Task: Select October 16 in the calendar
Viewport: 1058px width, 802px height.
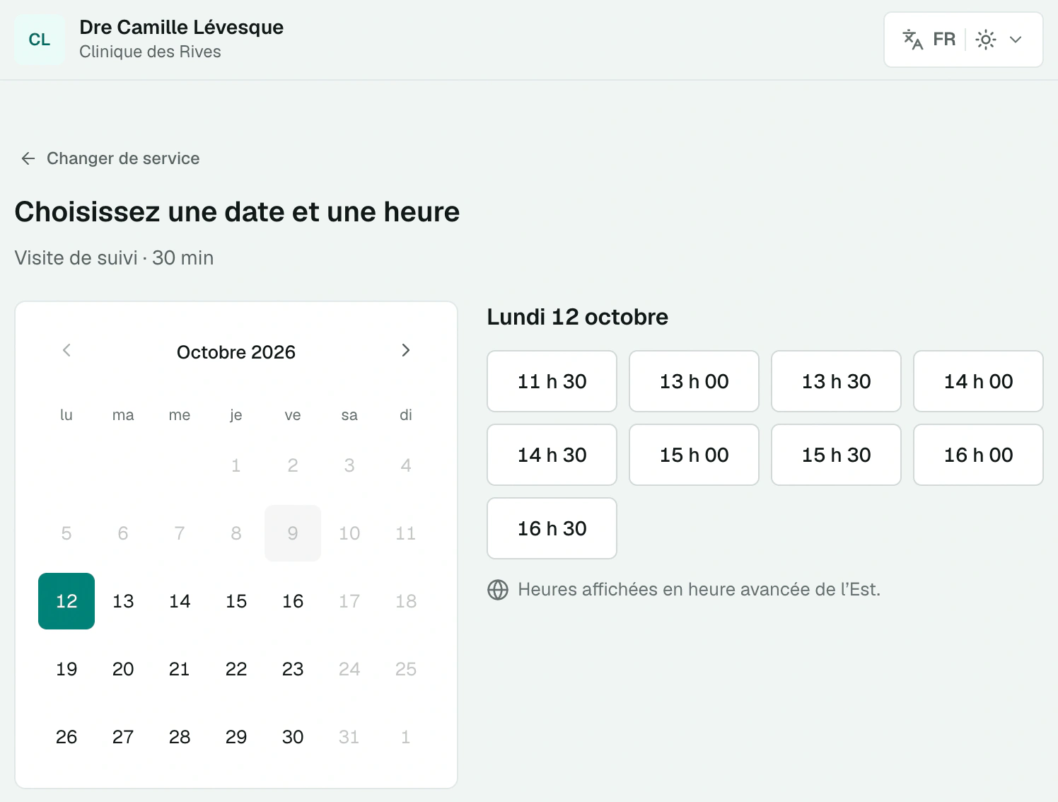Action: coord(293,601)
